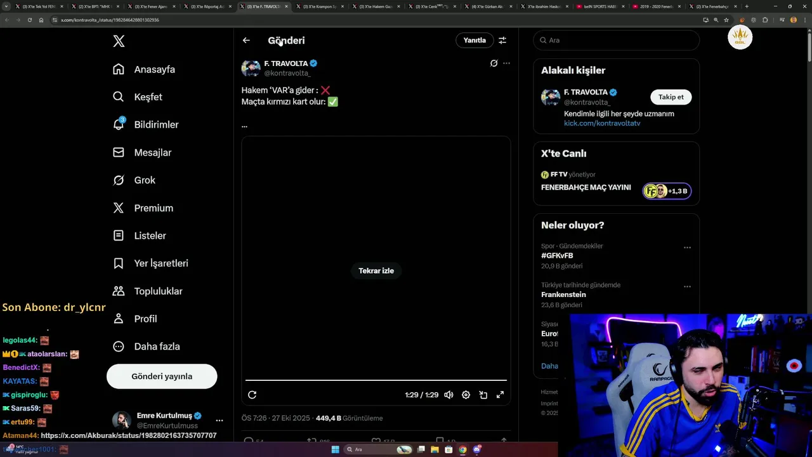Replay video with circular arrow
This screenshot has height=457, width=812.
252,395
